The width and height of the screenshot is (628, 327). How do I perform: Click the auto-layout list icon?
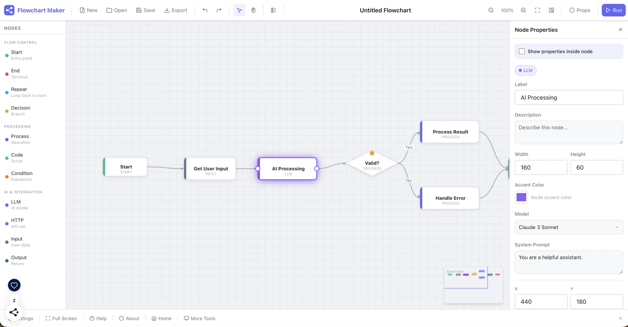tap(273, 10)
